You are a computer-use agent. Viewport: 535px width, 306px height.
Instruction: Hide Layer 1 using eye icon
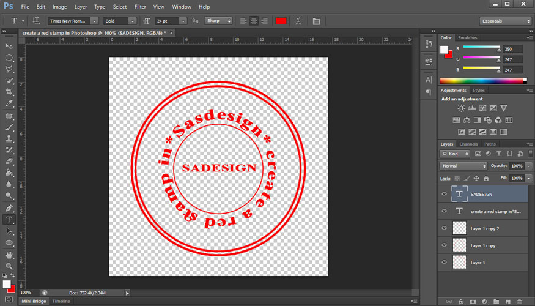[x=444, y=263]
